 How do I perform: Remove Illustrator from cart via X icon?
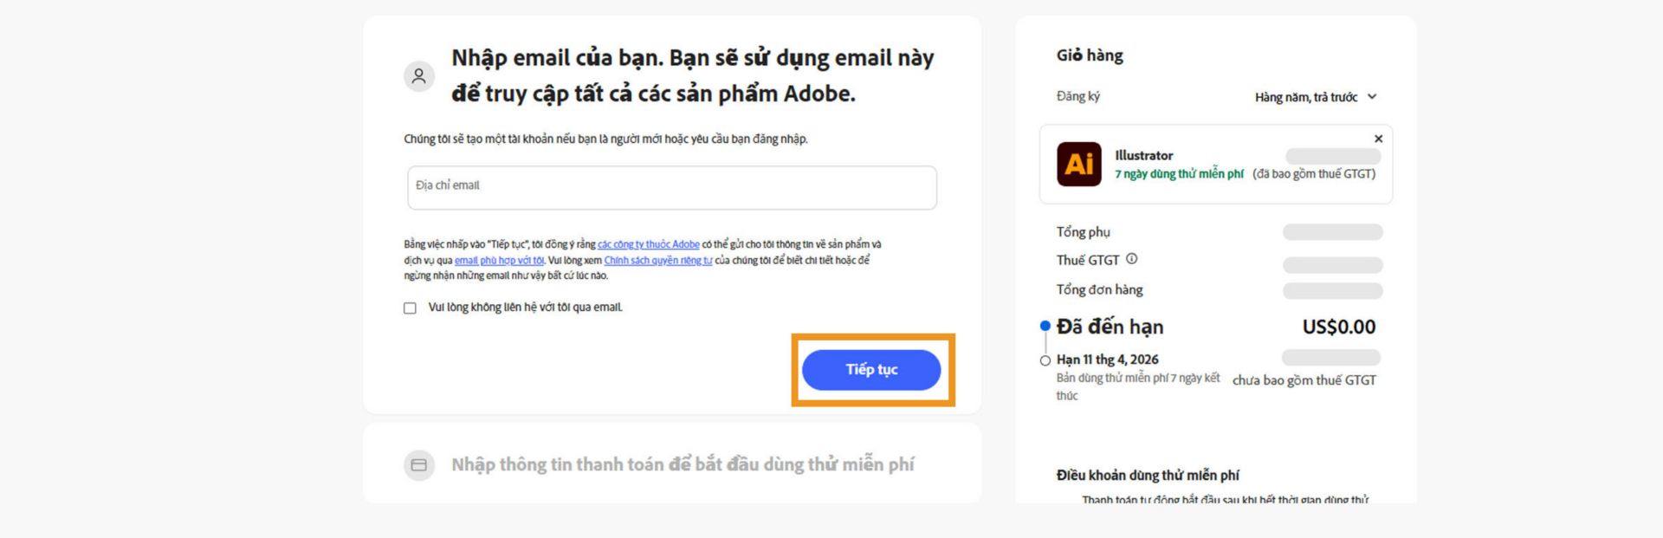pos(1378,138)
